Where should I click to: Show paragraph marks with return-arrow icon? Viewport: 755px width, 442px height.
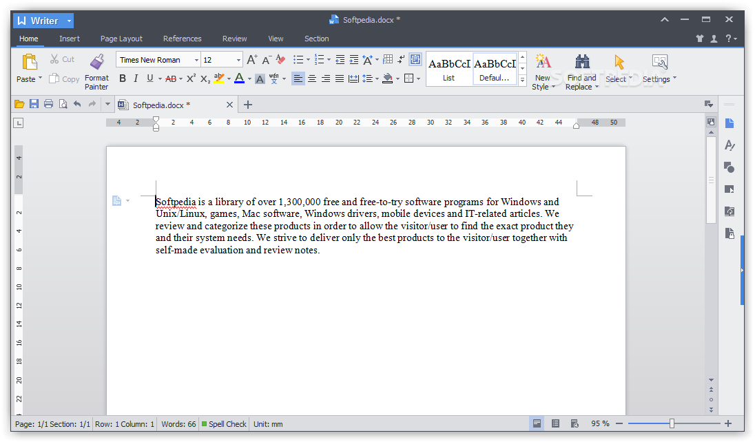click(401, 59)
